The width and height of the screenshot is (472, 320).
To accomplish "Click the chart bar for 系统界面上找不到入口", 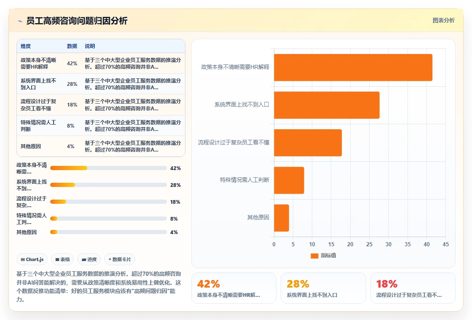I will click(327, 105).
